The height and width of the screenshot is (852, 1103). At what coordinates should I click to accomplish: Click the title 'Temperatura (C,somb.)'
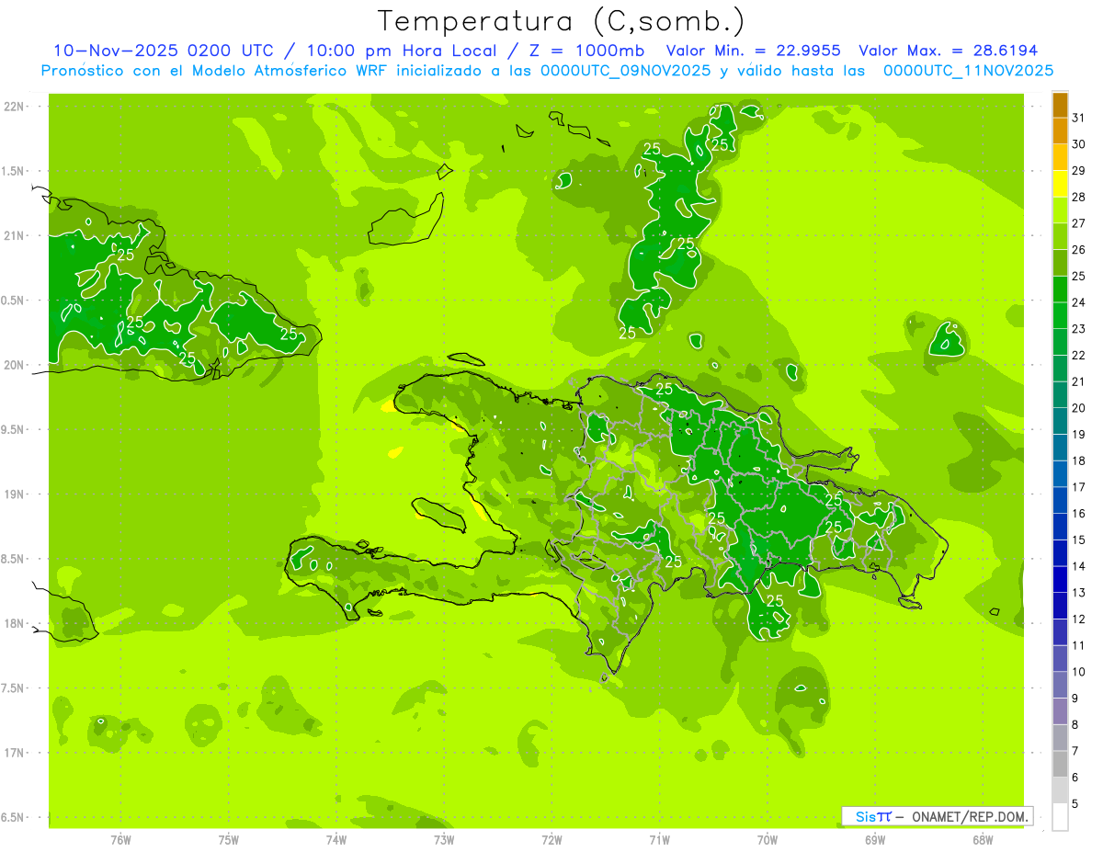[561, 21]
